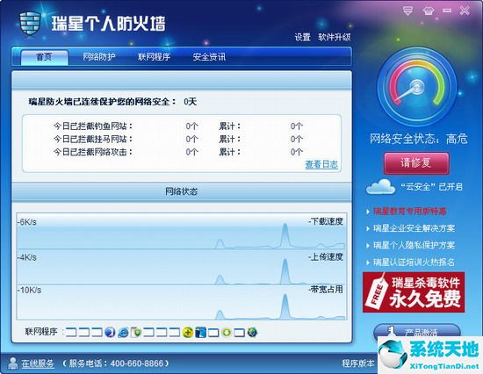Open the title bar dropdown menu triangle

(407, 11)
